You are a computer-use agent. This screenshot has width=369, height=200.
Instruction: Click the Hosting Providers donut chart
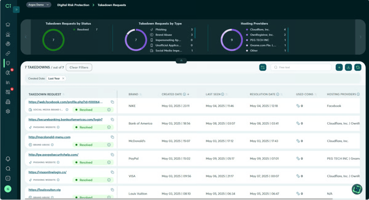[x=232, y=40]
